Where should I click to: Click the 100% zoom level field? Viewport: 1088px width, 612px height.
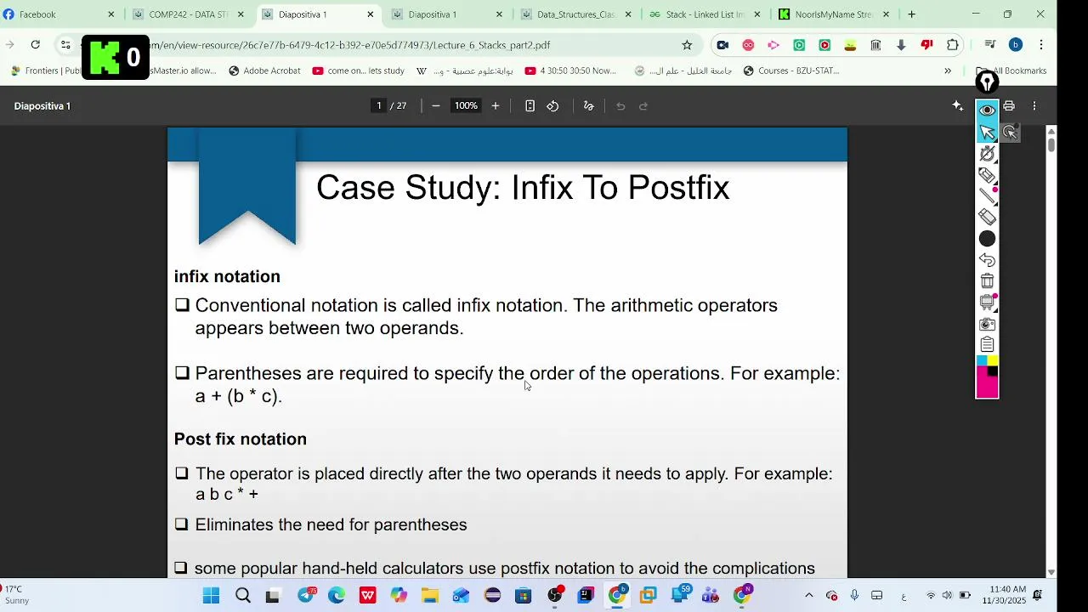466,106
